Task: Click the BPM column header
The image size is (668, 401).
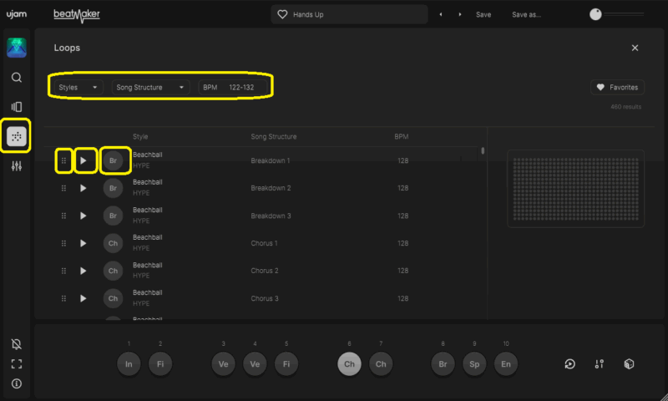Action: tap(401, 137)
